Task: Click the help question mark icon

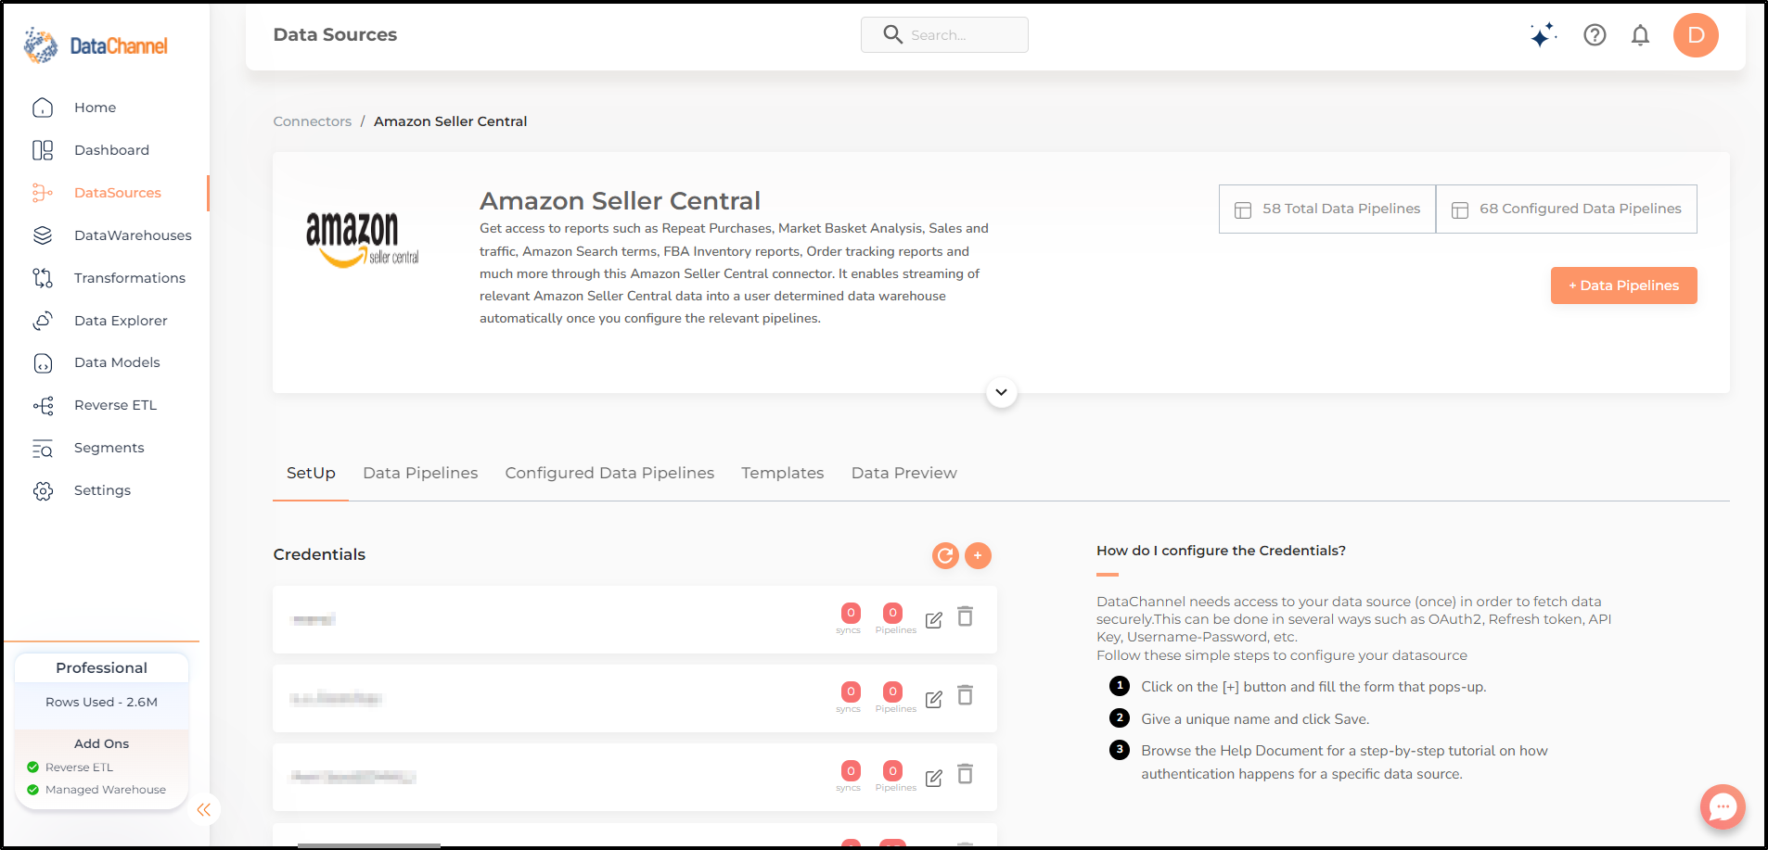Action: click(1595, 35)
